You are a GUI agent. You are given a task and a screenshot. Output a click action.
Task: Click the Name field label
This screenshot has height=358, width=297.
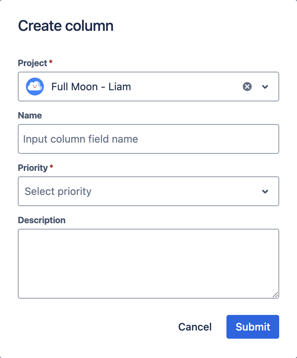[x=30, y=115]
